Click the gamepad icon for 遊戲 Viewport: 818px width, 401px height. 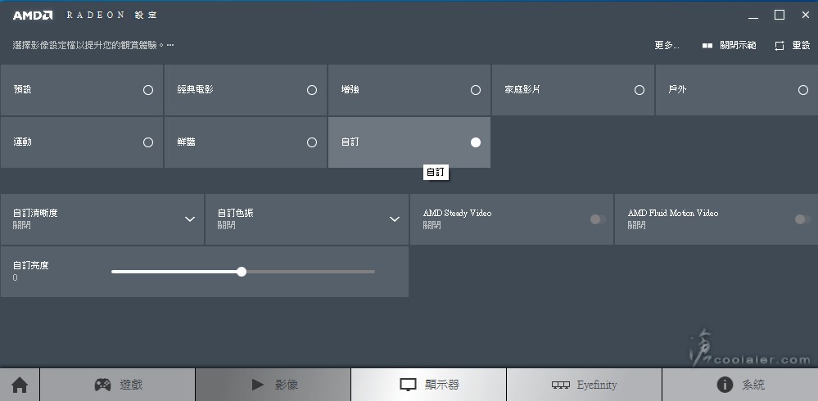point(102,385)
